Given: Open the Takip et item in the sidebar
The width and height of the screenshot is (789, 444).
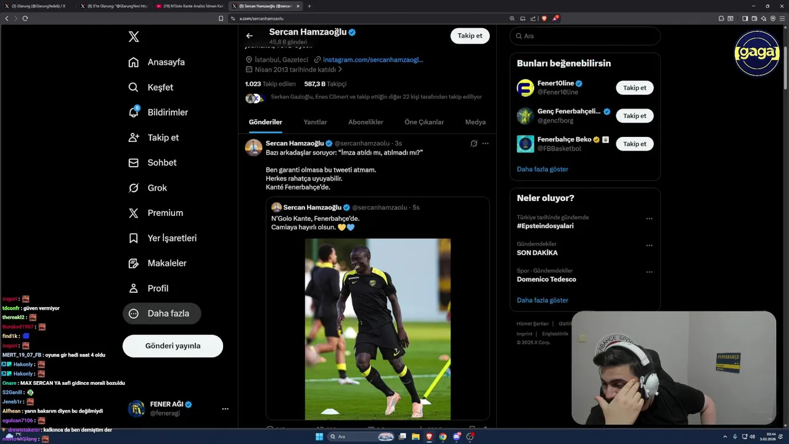Looking at the screenshot, I should 153,138.
